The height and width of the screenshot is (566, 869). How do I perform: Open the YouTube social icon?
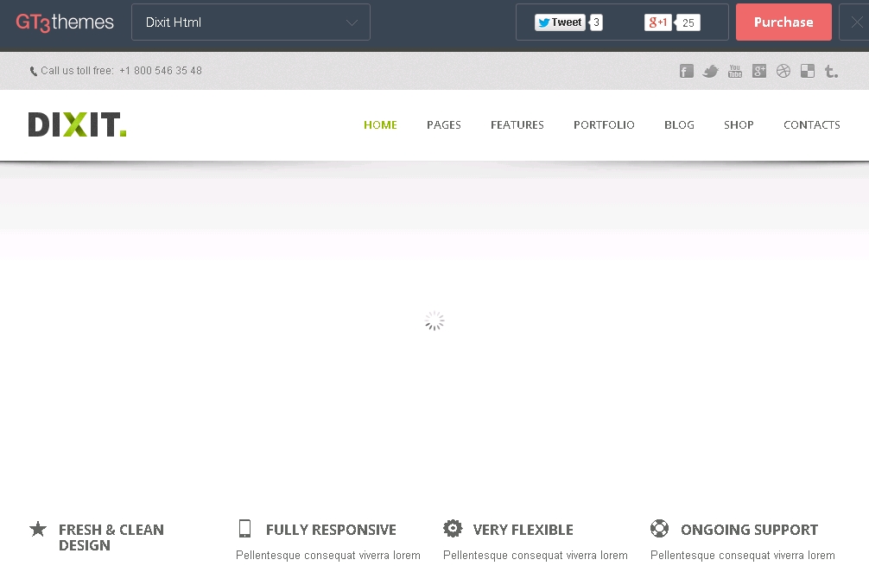coord(735,72)
